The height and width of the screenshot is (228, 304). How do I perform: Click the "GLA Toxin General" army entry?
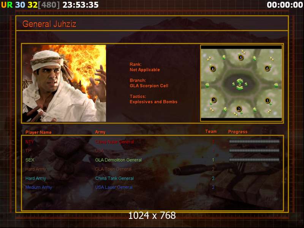click(x=113, y=169)
